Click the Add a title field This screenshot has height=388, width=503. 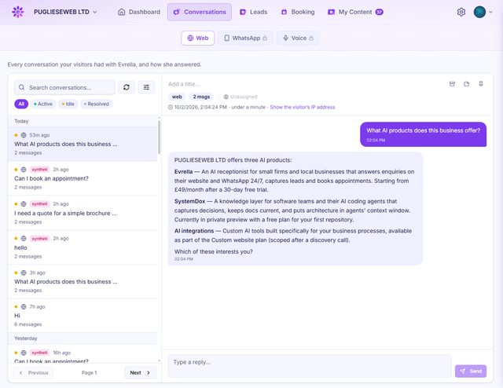pos(184,84)
